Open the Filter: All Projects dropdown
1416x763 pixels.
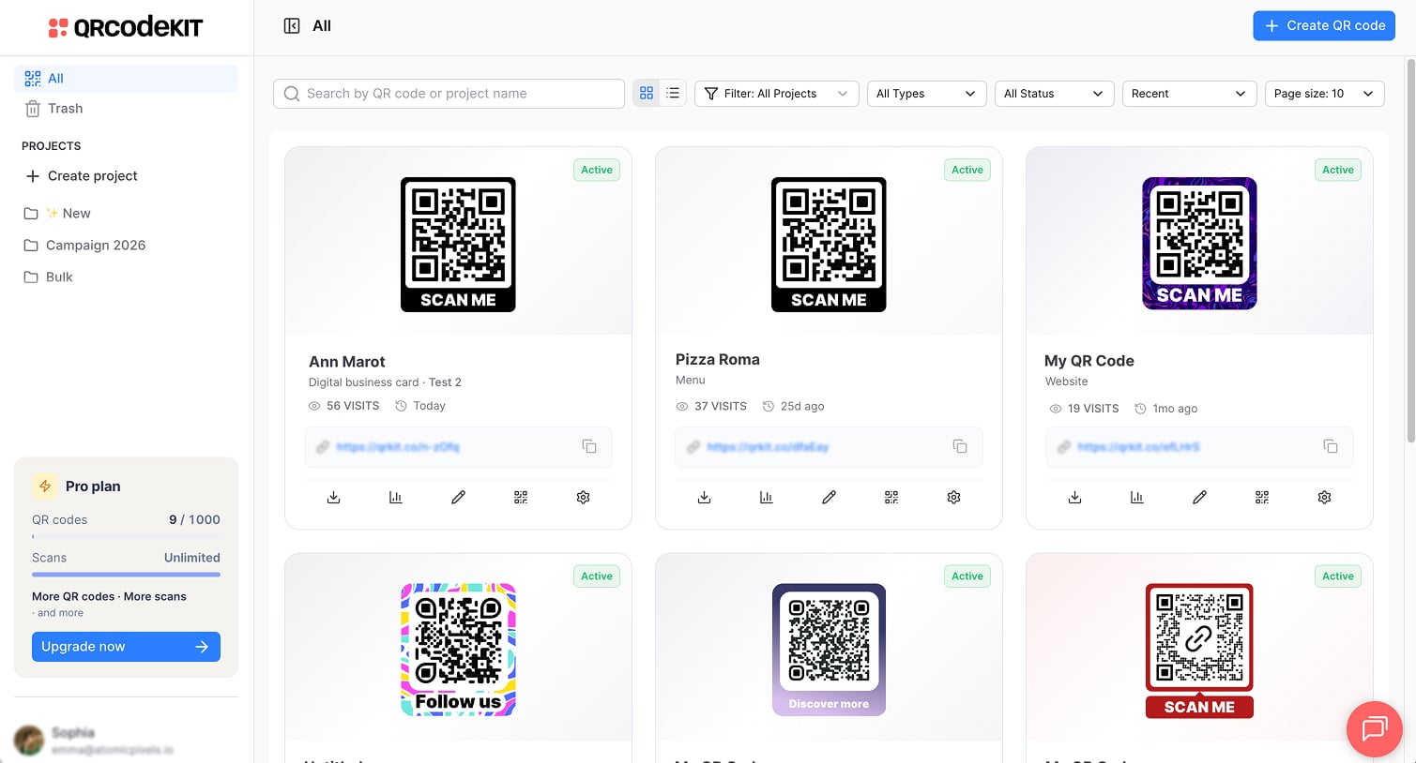tap(777, 94)
